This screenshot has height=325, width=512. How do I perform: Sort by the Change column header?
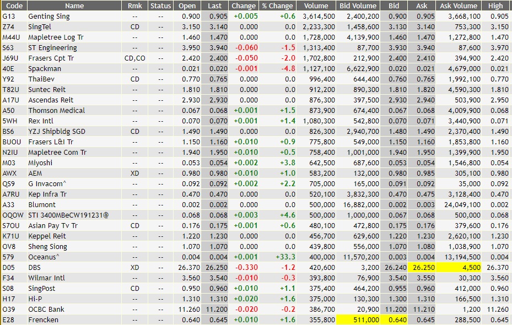244,6
